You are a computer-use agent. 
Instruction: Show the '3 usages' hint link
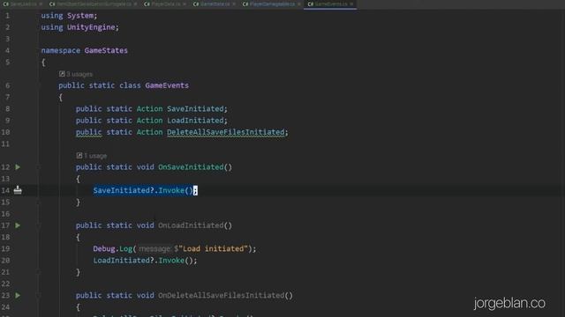79,74
